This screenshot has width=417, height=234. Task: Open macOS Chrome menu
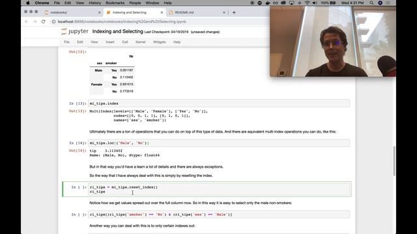click(42, 3)
